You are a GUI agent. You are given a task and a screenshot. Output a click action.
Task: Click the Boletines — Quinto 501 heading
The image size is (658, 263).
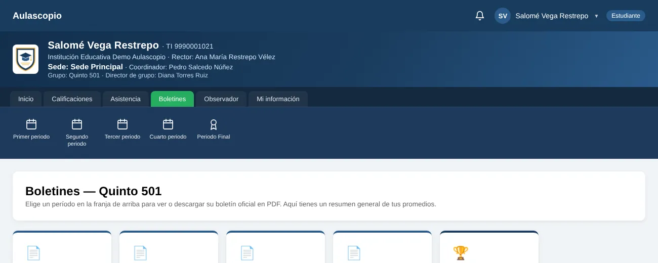point(94,191)
